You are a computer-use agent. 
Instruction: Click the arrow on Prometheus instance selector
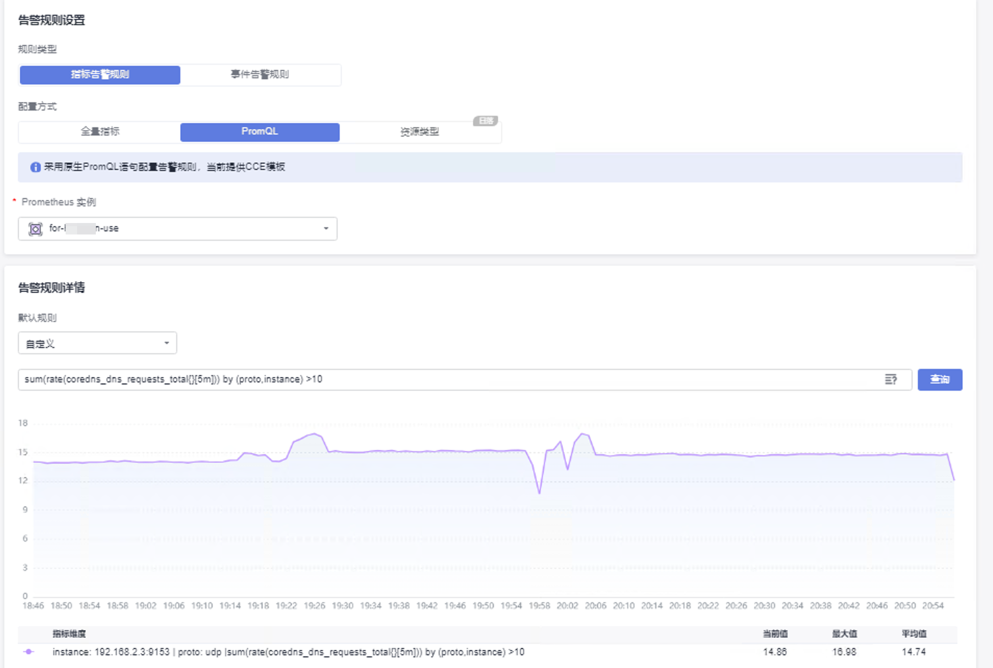(x=326, y=229)
